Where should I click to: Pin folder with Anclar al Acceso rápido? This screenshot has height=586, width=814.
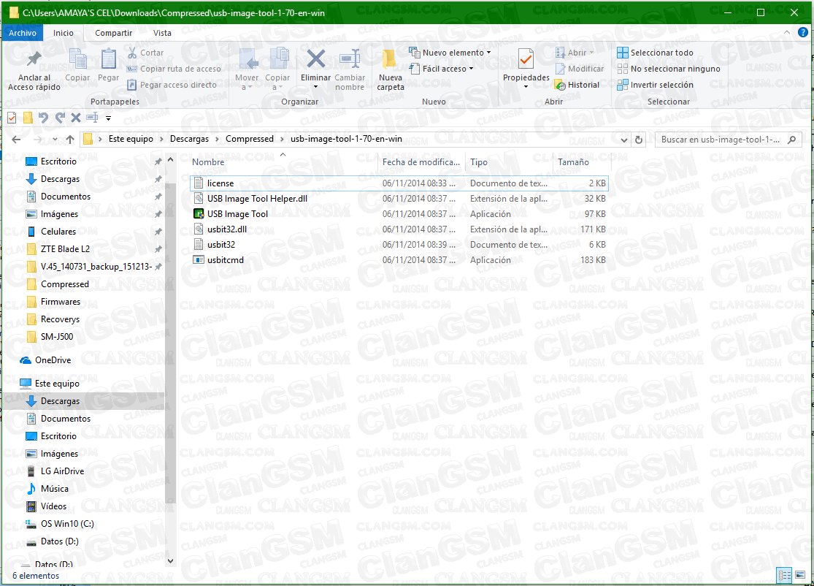[34, 70]
